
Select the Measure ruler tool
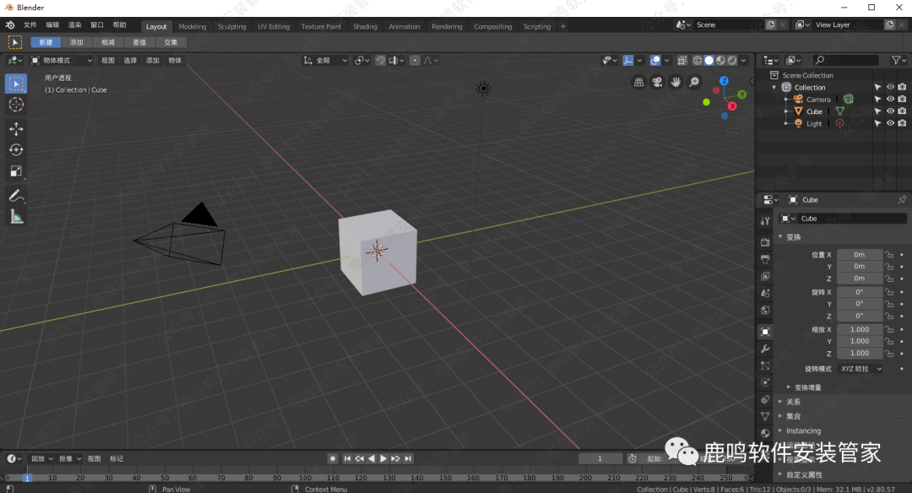[16, 217]
